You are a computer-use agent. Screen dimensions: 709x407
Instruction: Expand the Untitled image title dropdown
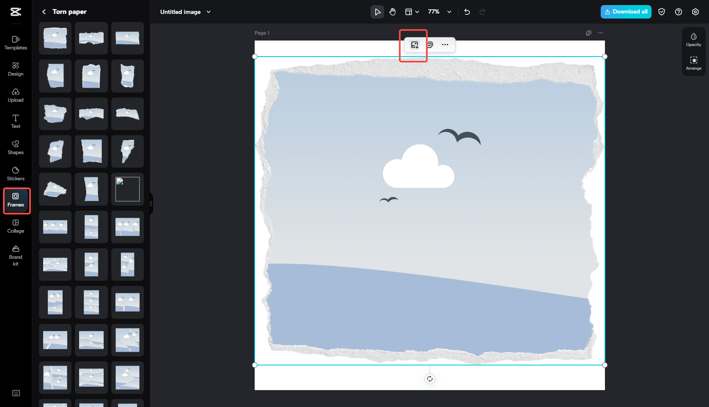[x=208, y=12]
